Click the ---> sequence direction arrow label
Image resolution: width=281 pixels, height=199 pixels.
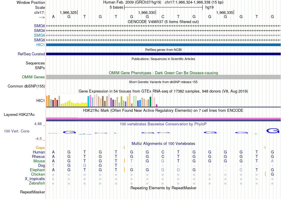(42, 17)
